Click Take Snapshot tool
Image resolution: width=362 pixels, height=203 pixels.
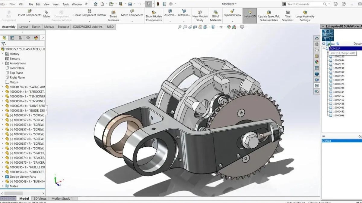pyautogui.click(x=287, y=16)
